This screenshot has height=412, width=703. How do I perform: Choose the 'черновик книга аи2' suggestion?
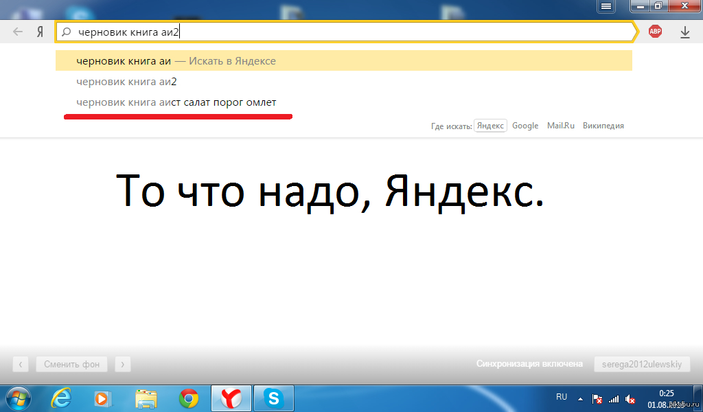[127, 82]
